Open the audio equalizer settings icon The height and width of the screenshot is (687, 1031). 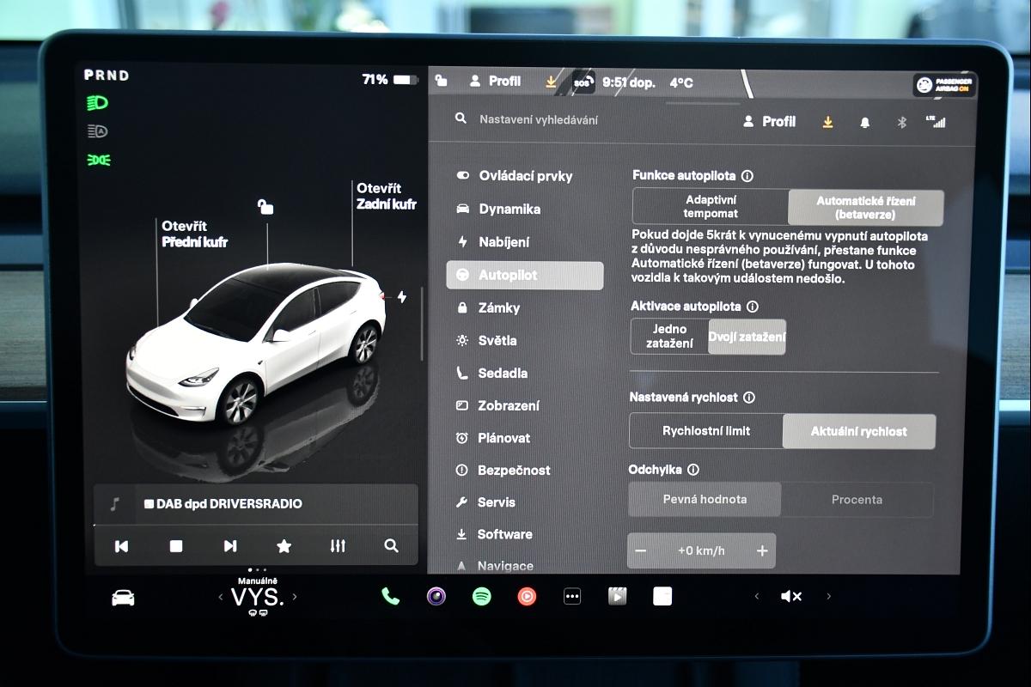click(x=338, y=546)
